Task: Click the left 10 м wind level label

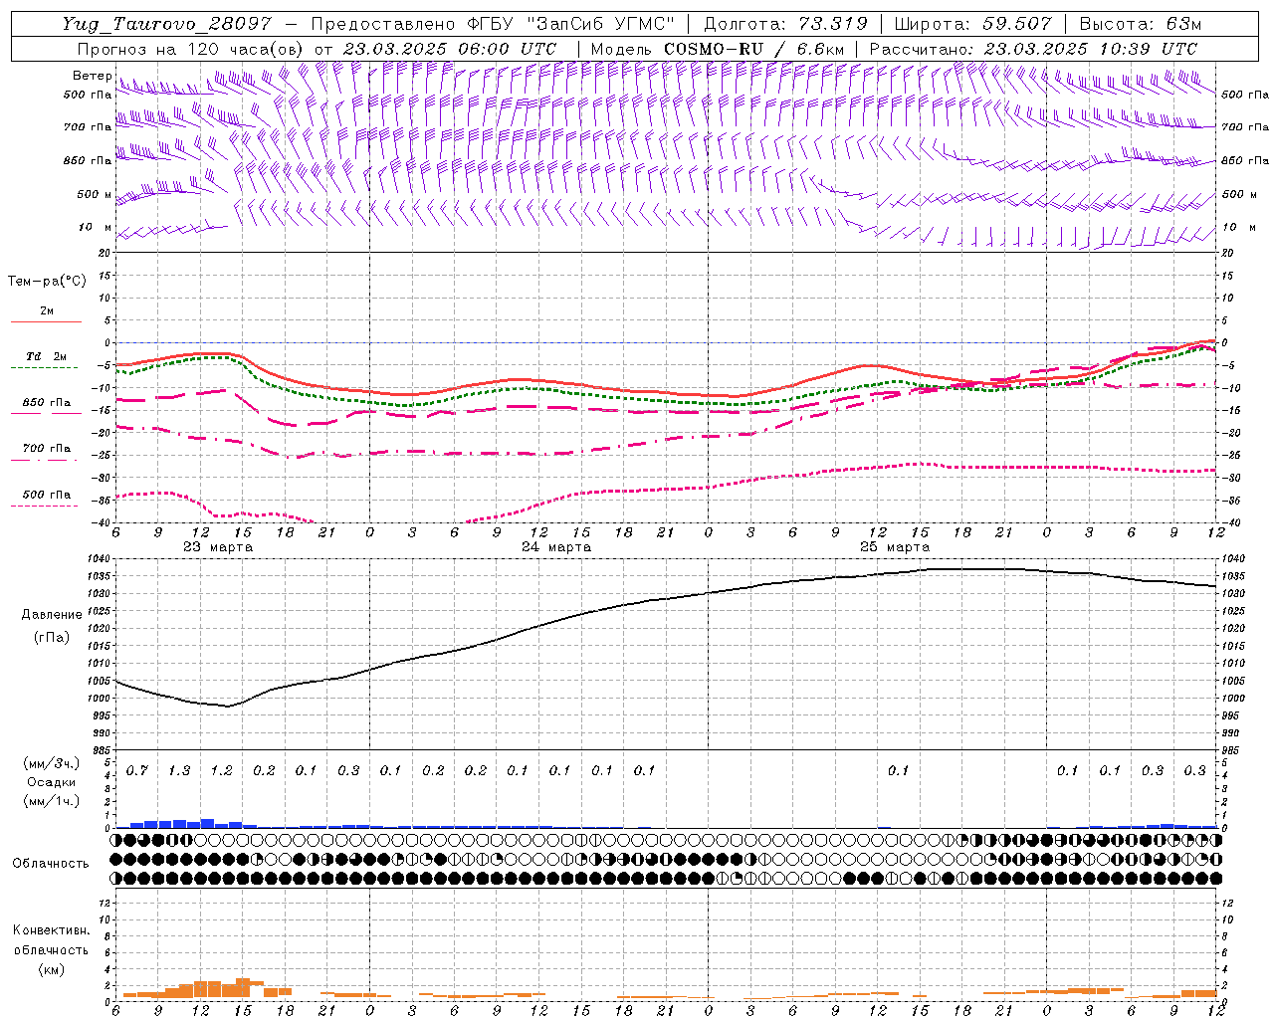Action: [96, 227]
